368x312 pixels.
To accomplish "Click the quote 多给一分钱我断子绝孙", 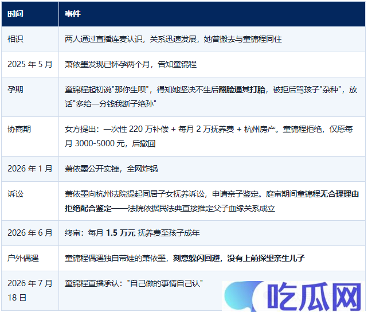I will click(x=115, y=104).
